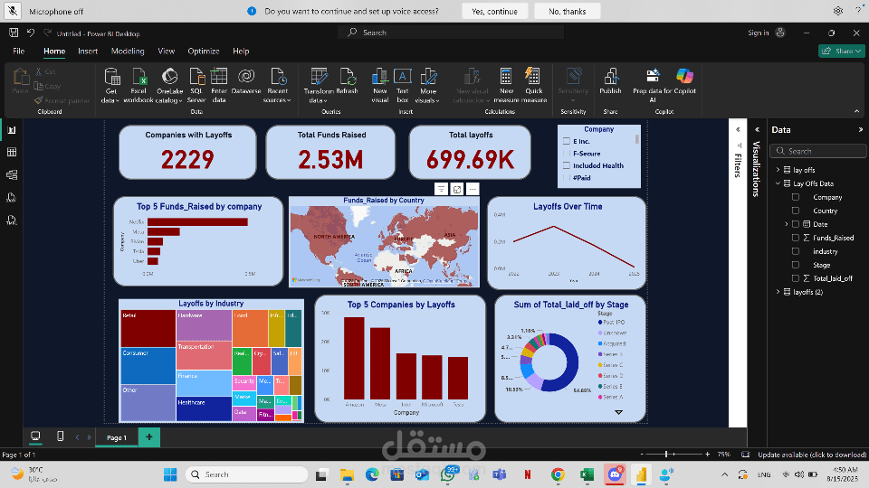Viewport: 869px width, 488px height.
Task: Tick the Country field checkbox
Action: 796,211
